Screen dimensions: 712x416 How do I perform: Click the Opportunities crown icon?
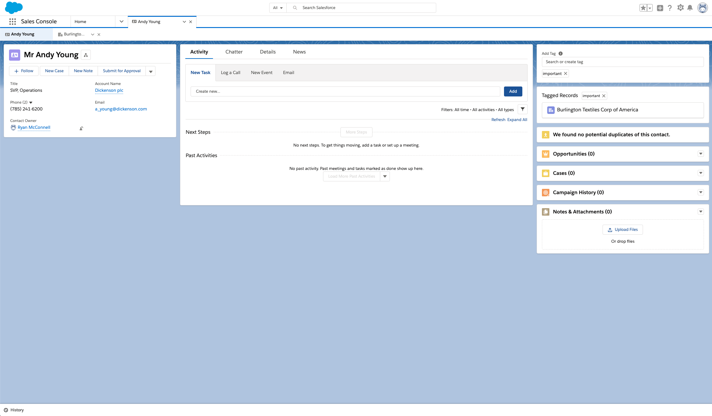546,154
